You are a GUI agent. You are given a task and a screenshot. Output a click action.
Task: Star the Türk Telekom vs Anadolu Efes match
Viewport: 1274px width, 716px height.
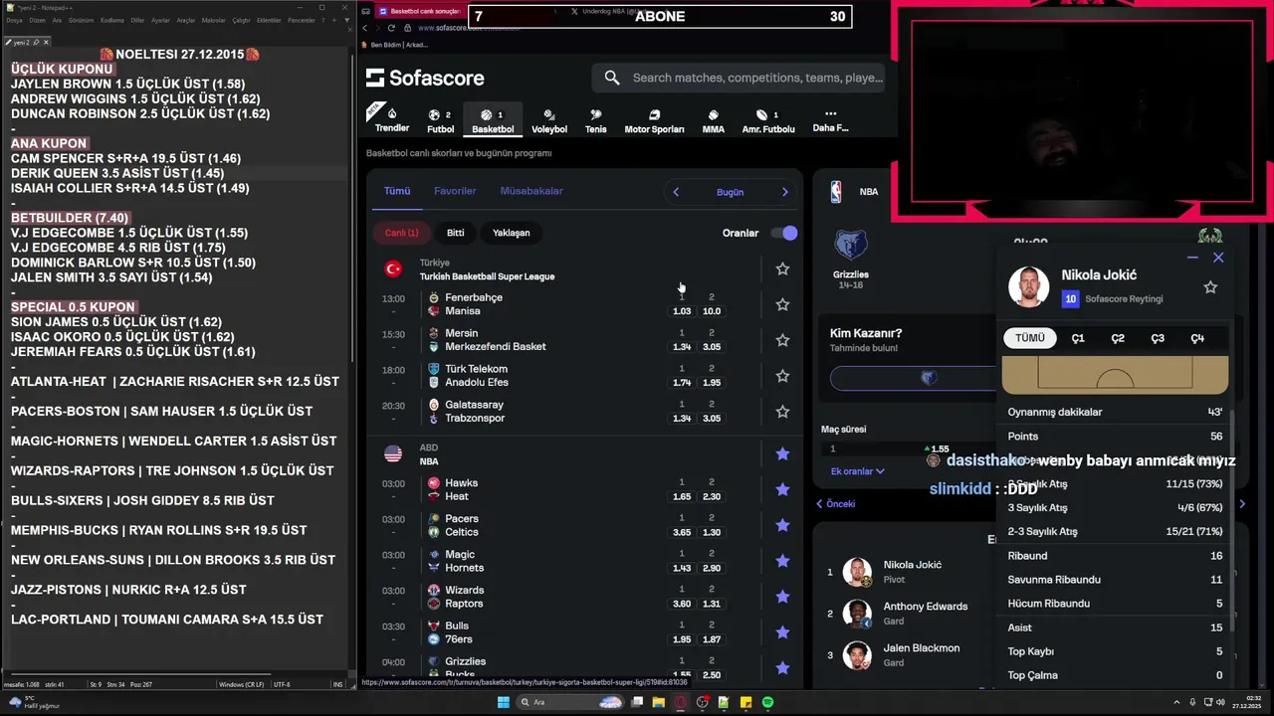coord(782,376)
